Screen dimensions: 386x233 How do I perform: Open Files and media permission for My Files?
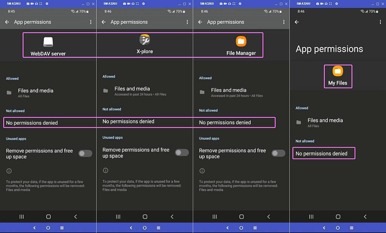pyautogui.click(x=338, y=123)
